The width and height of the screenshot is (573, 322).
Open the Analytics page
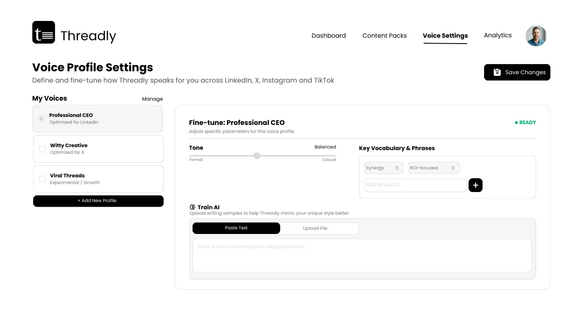497,35
